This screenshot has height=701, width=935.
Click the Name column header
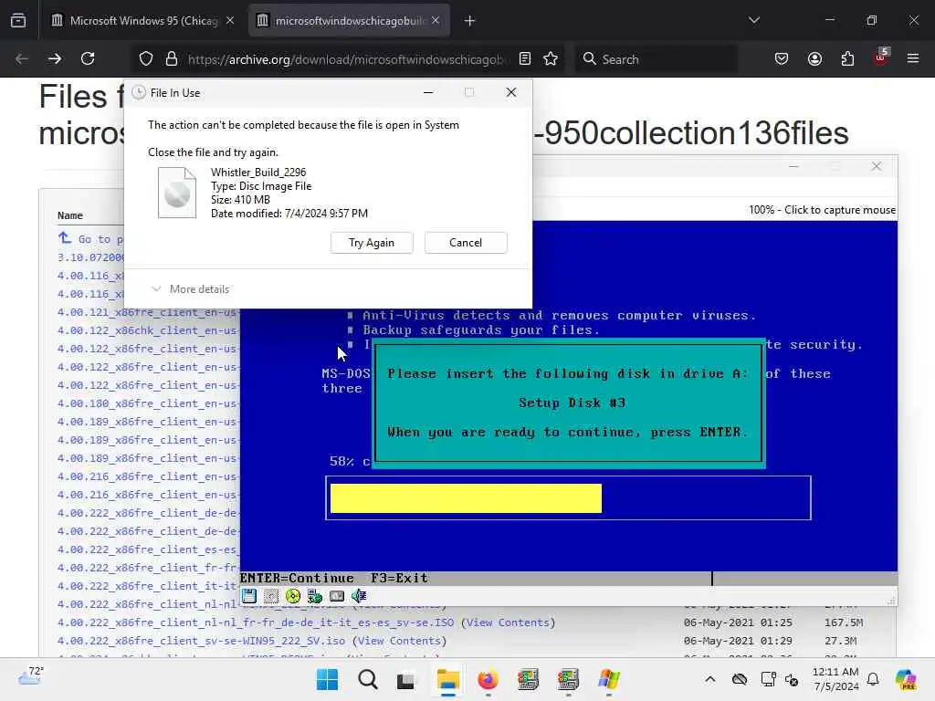pyautogui.click(x=70, y=215)
